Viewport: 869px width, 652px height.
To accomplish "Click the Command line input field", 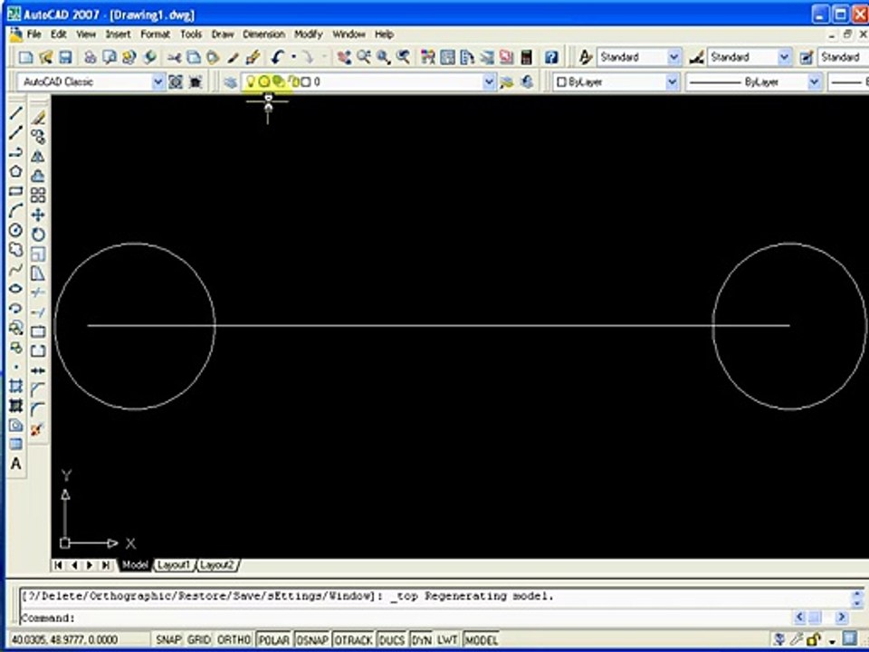I will 405,618.
